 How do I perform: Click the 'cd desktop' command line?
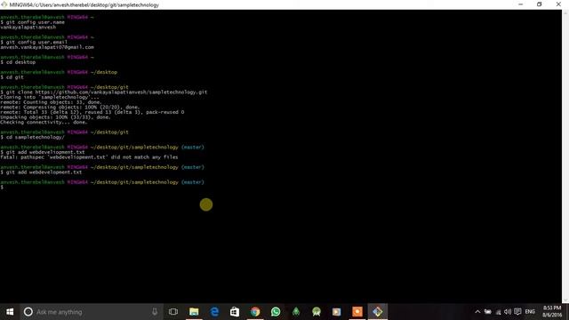coord(18,62)
